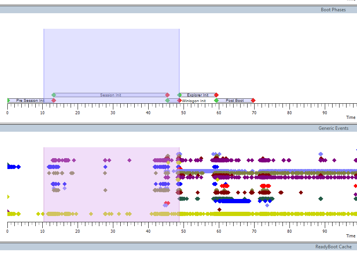Click light-blue event diamond near 74 seconds
This screenshot has width=357, height=258.
[267, 206]
